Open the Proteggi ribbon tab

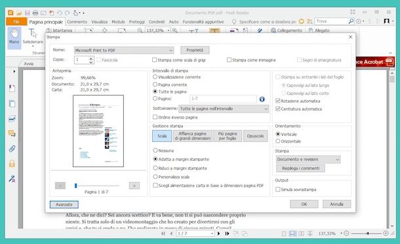tap(137, 22)
